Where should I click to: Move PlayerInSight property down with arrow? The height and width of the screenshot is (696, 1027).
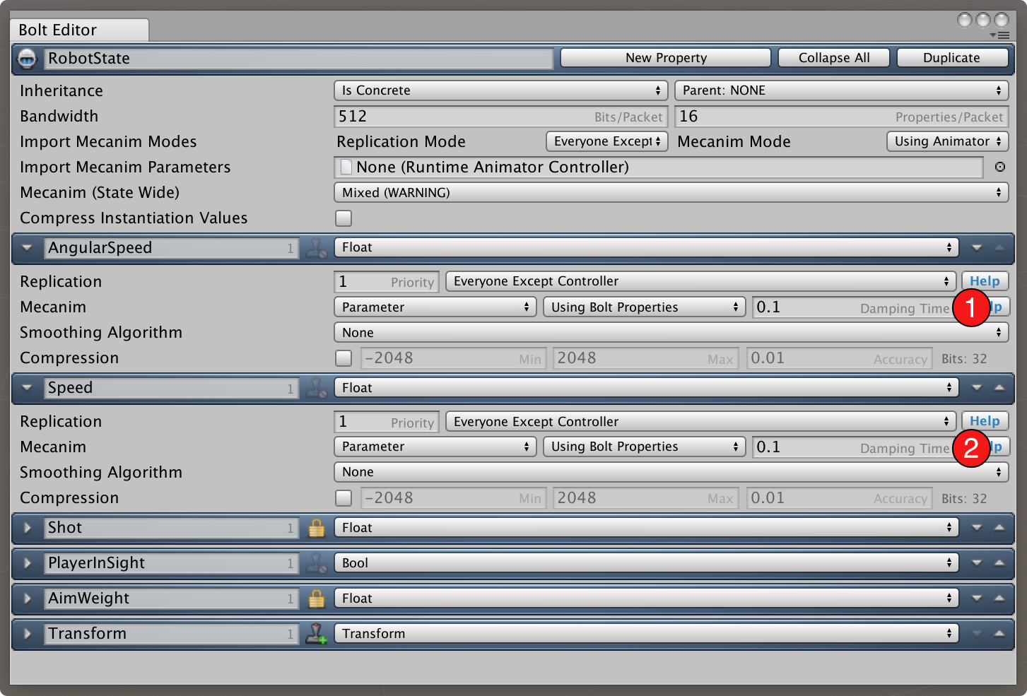tap(977, 563)
